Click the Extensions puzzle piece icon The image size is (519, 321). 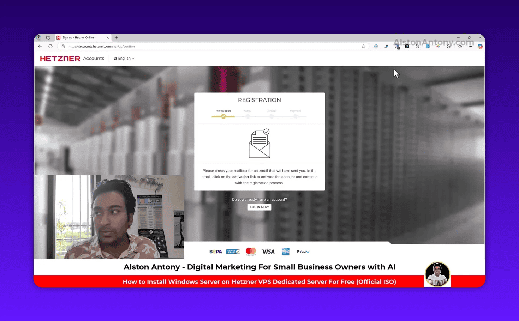[448, 46]
